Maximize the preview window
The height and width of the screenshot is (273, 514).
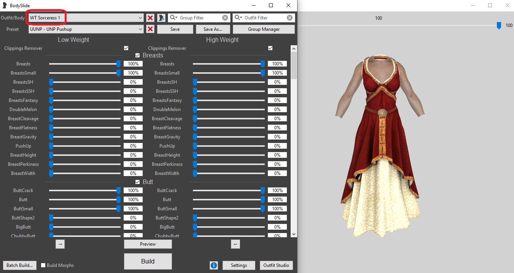point(490,5)
